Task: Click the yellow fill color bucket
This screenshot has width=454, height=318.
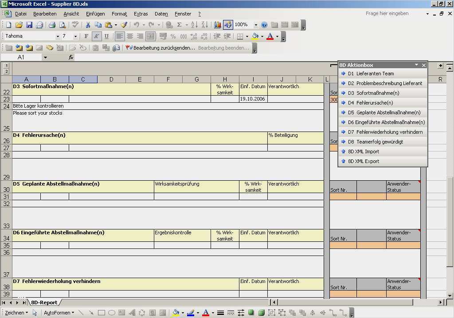Action: point(255,36)
